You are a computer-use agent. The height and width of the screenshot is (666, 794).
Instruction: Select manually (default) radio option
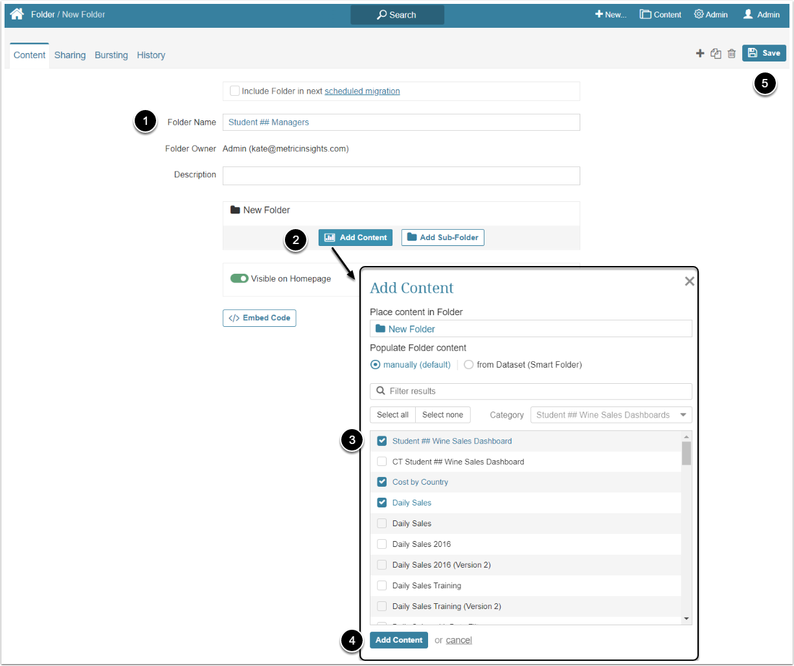click(375, 364)
